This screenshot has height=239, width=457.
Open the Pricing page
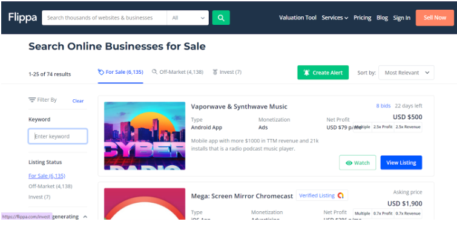363,18
